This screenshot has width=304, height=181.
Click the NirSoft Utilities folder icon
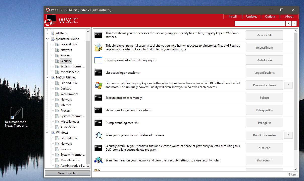click(x=53, y=77)
